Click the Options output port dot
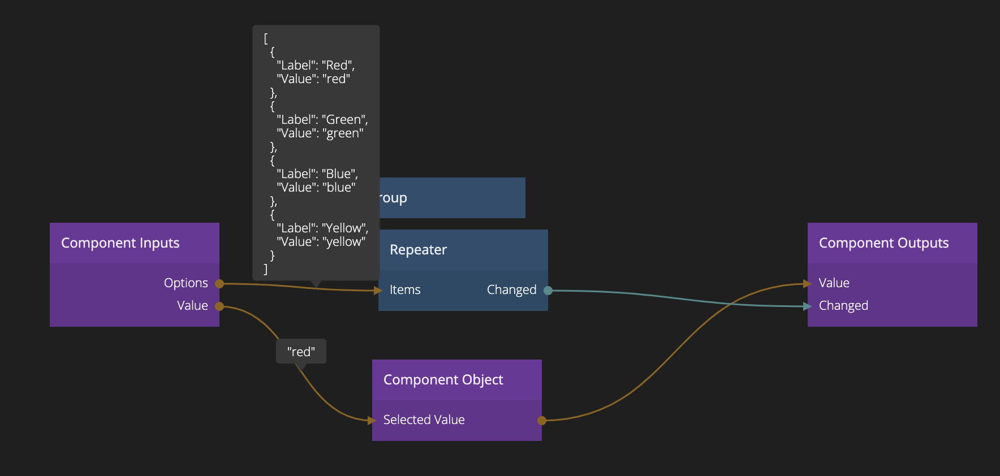The image size is (1000, 476). [x=219, y=284]
